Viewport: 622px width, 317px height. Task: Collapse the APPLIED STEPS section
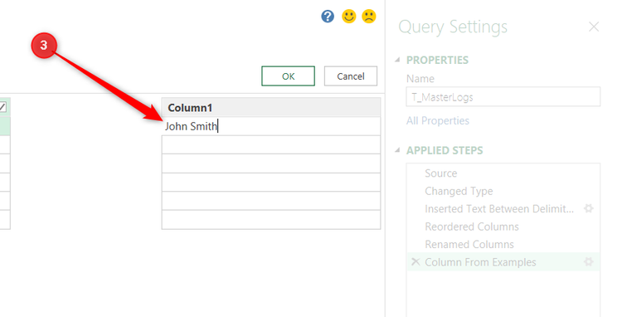coord(397,150)
